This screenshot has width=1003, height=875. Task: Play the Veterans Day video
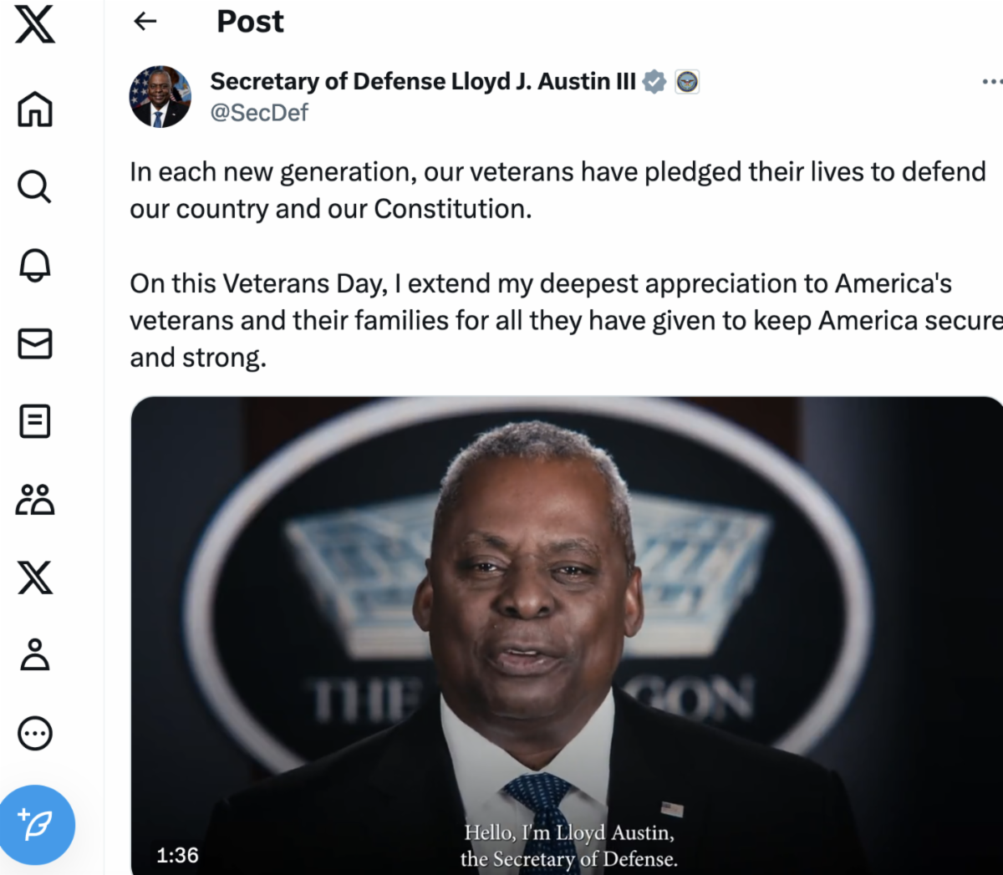click(x=567, y=635)
